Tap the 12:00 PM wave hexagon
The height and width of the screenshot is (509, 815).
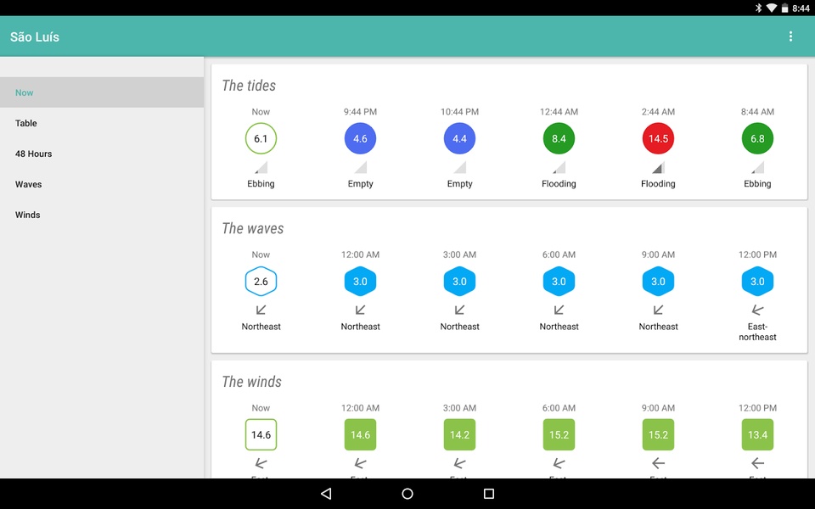757,282
